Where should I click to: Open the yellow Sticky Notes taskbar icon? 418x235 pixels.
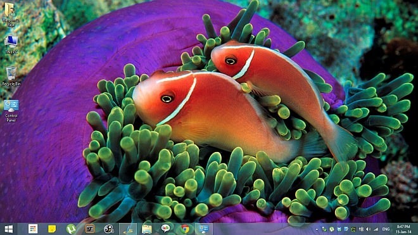[x=52, y=229]
